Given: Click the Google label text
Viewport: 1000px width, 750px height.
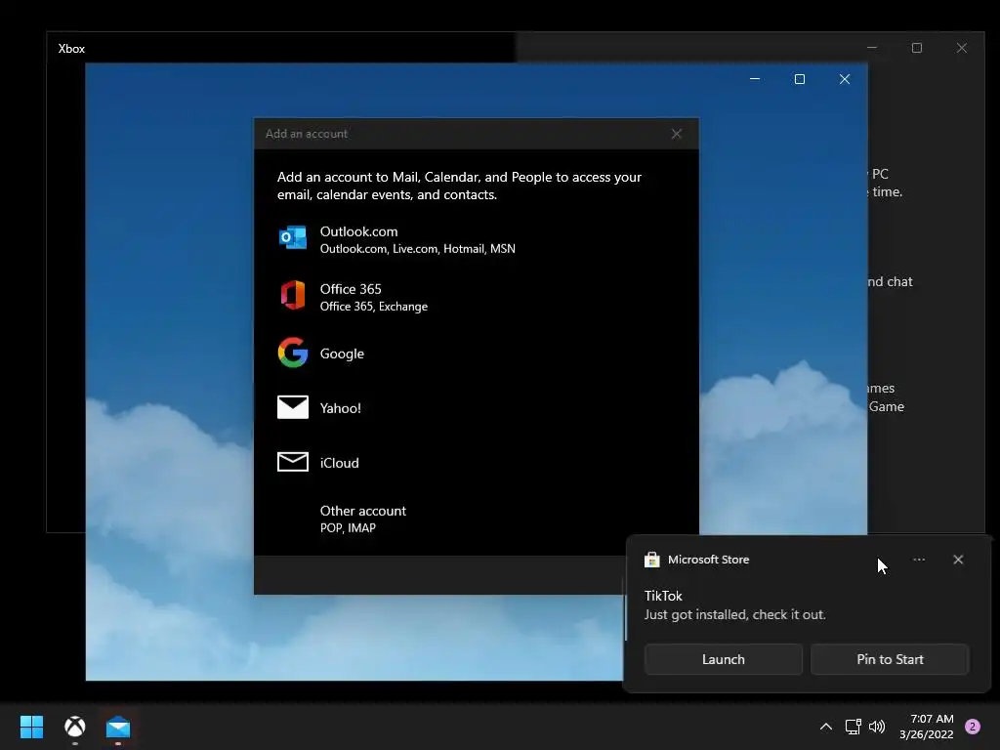Looking at the screenshot, I should pyautogui.click(x=342, y=354).
